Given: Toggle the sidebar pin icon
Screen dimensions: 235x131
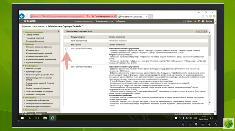Looking at the screenshot, I should (x=58, y=31).
